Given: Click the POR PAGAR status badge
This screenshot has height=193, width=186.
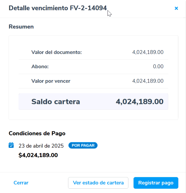Looking at the screenshot, I should pos(83,146).
